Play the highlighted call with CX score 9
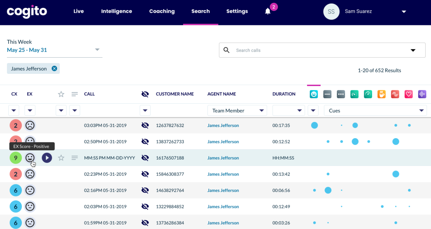431x229 pixels. pyautogui.click(x=47, y=158)
